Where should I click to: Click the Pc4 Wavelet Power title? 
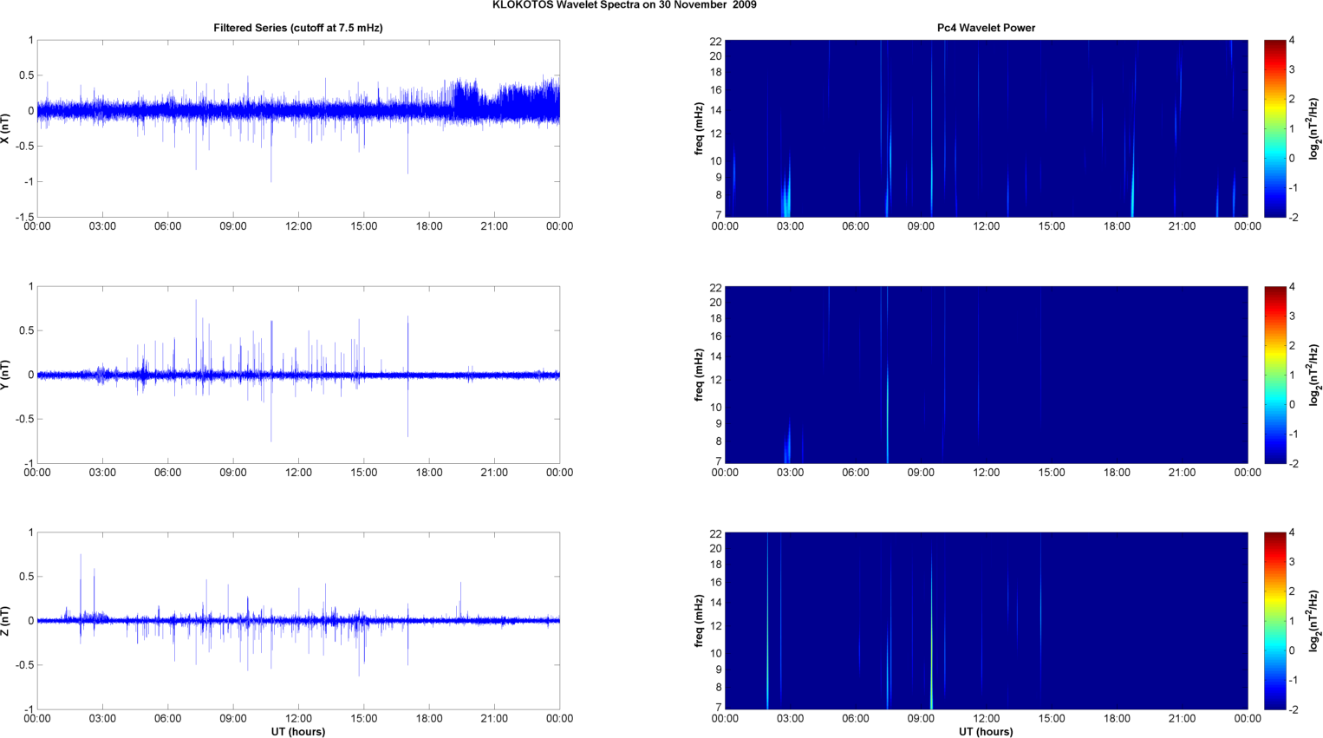[x=986, y=28]
